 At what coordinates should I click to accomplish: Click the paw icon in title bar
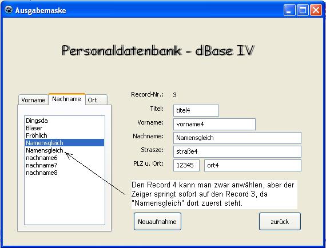[9, 10]
